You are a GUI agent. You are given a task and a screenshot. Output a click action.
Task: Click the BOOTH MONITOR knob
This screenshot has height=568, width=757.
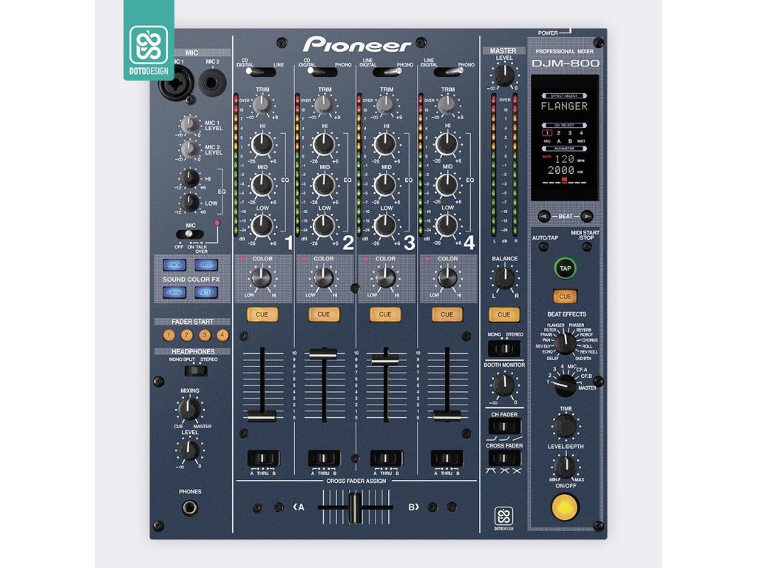click(503, 385)
